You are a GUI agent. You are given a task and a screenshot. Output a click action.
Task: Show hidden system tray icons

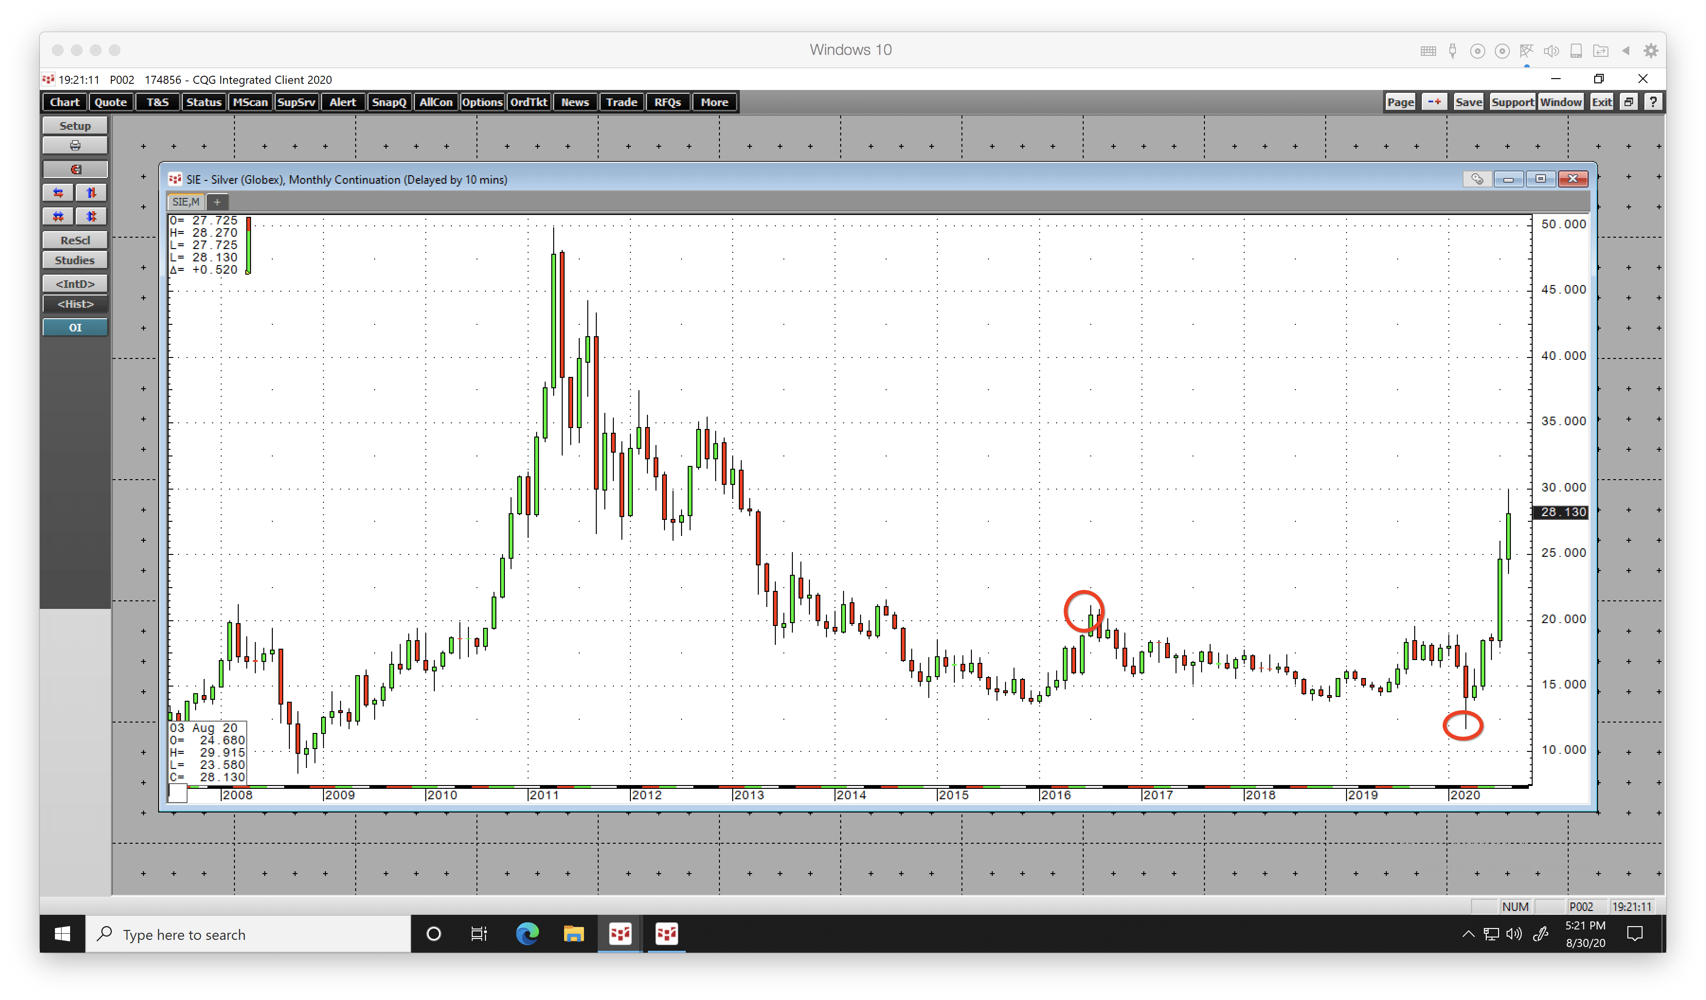pos(1468,934)
